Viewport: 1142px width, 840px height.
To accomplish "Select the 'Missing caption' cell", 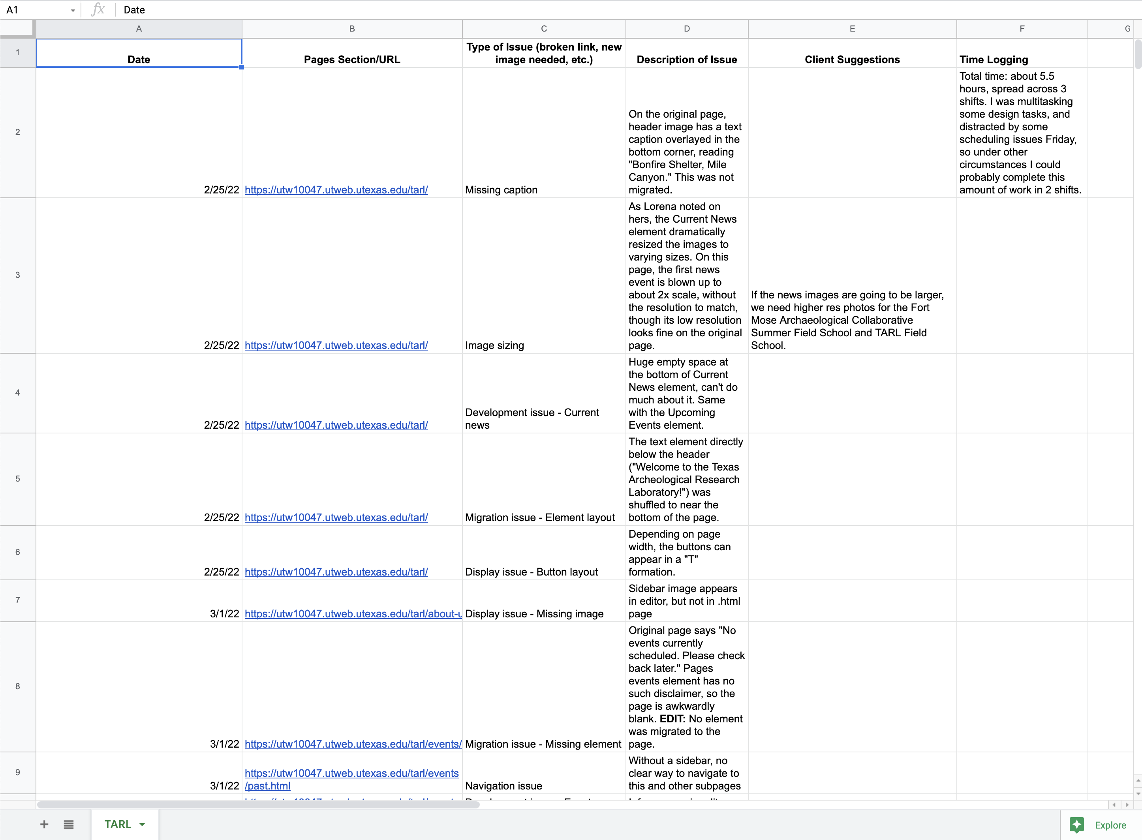I will 544,133.
